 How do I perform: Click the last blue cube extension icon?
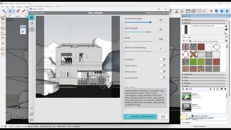coord(227,11)
